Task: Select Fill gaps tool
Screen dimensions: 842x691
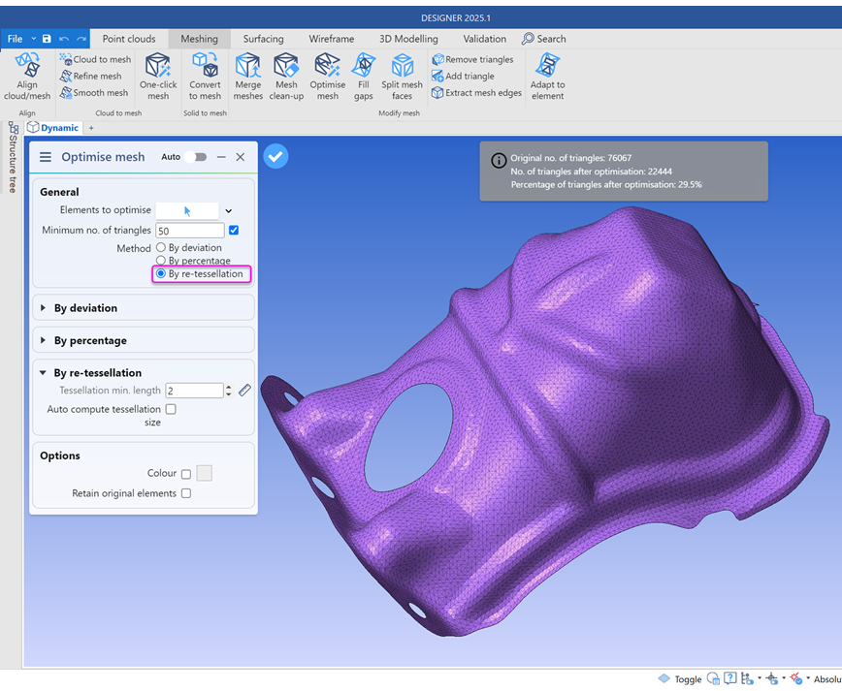Action: tap(363, 77)
